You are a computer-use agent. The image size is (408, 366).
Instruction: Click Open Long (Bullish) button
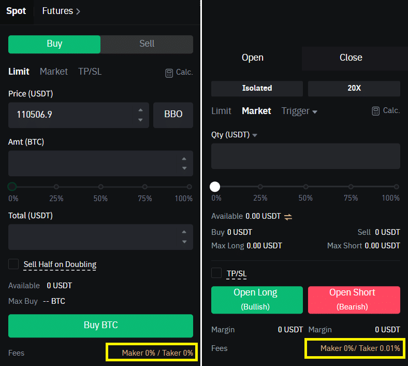pyautogui.click(x=257, y=300)
